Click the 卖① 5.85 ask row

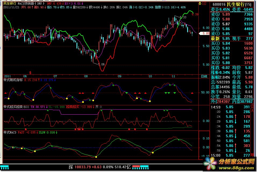pyautogui.click(x=232, y=34)
